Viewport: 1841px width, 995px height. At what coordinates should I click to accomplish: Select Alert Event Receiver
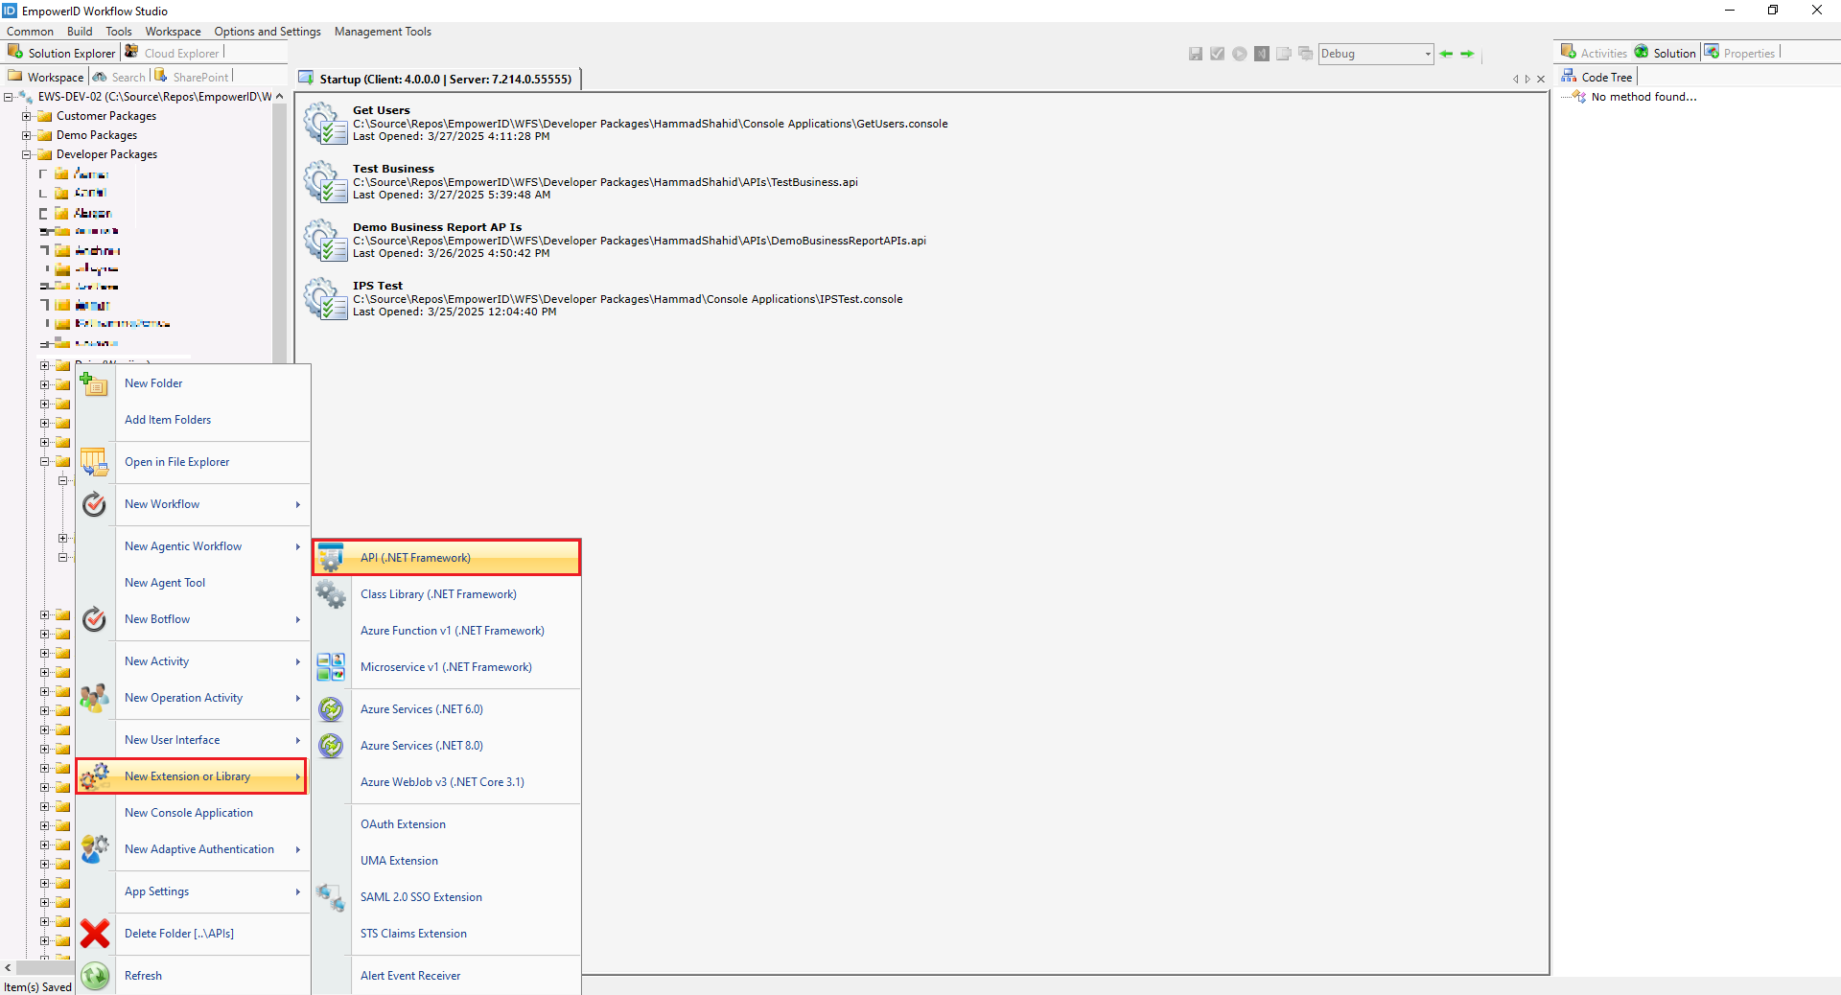click(410, 976)
